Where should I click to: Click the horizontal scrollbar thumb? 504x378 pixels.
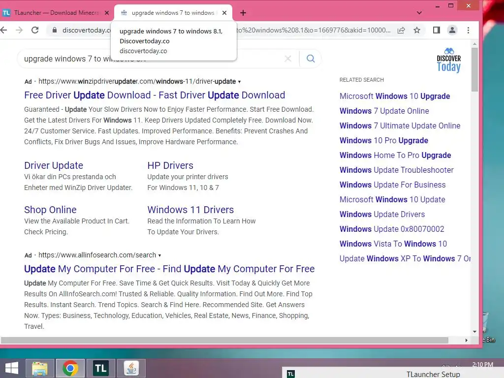[224, 340]
